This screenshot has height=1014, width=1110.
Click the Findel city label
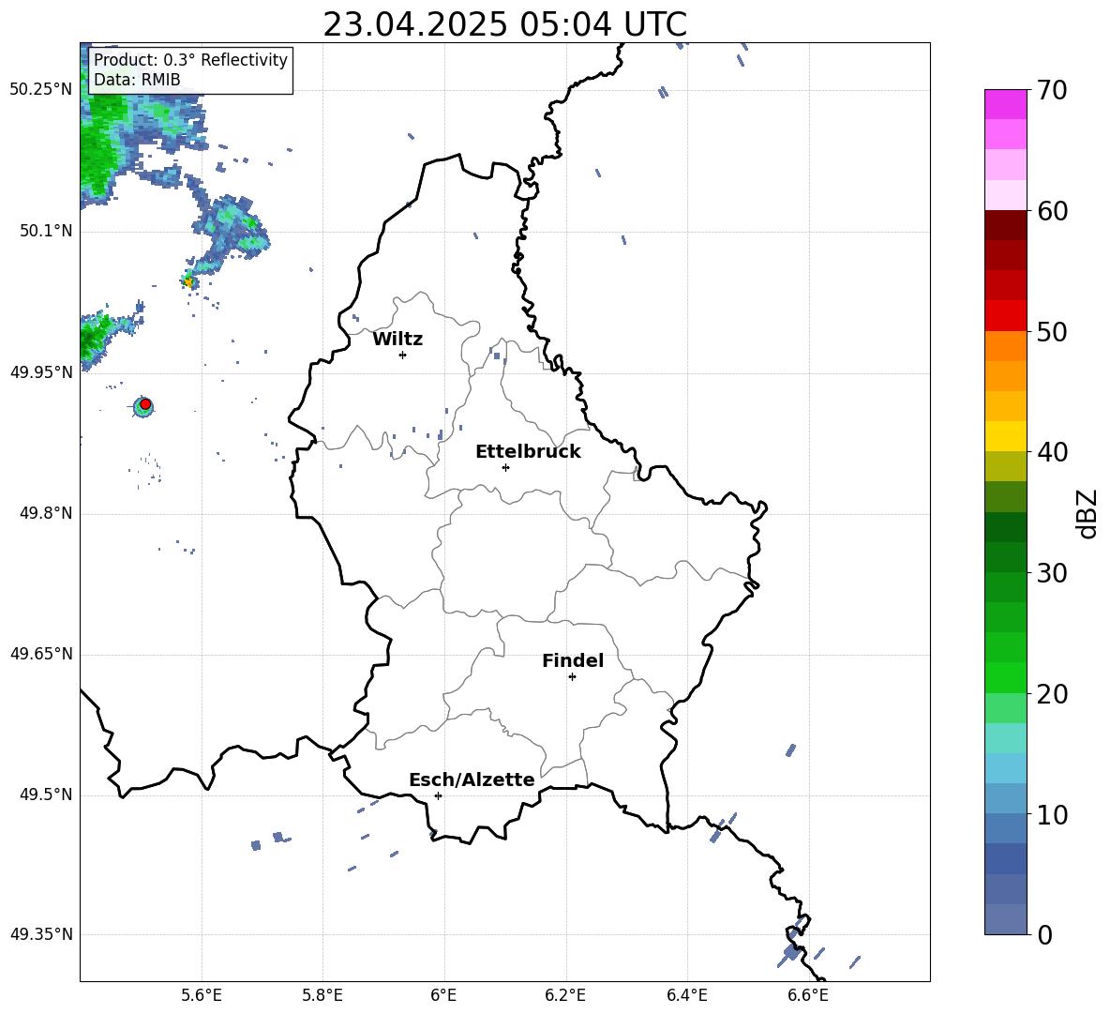coord(573,660)
